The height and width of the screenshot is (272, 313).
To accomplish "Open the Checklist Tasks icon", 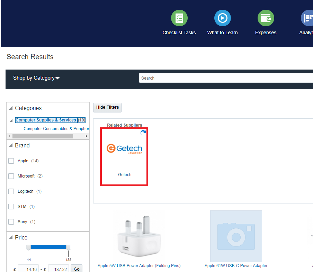I will [179, 18].
